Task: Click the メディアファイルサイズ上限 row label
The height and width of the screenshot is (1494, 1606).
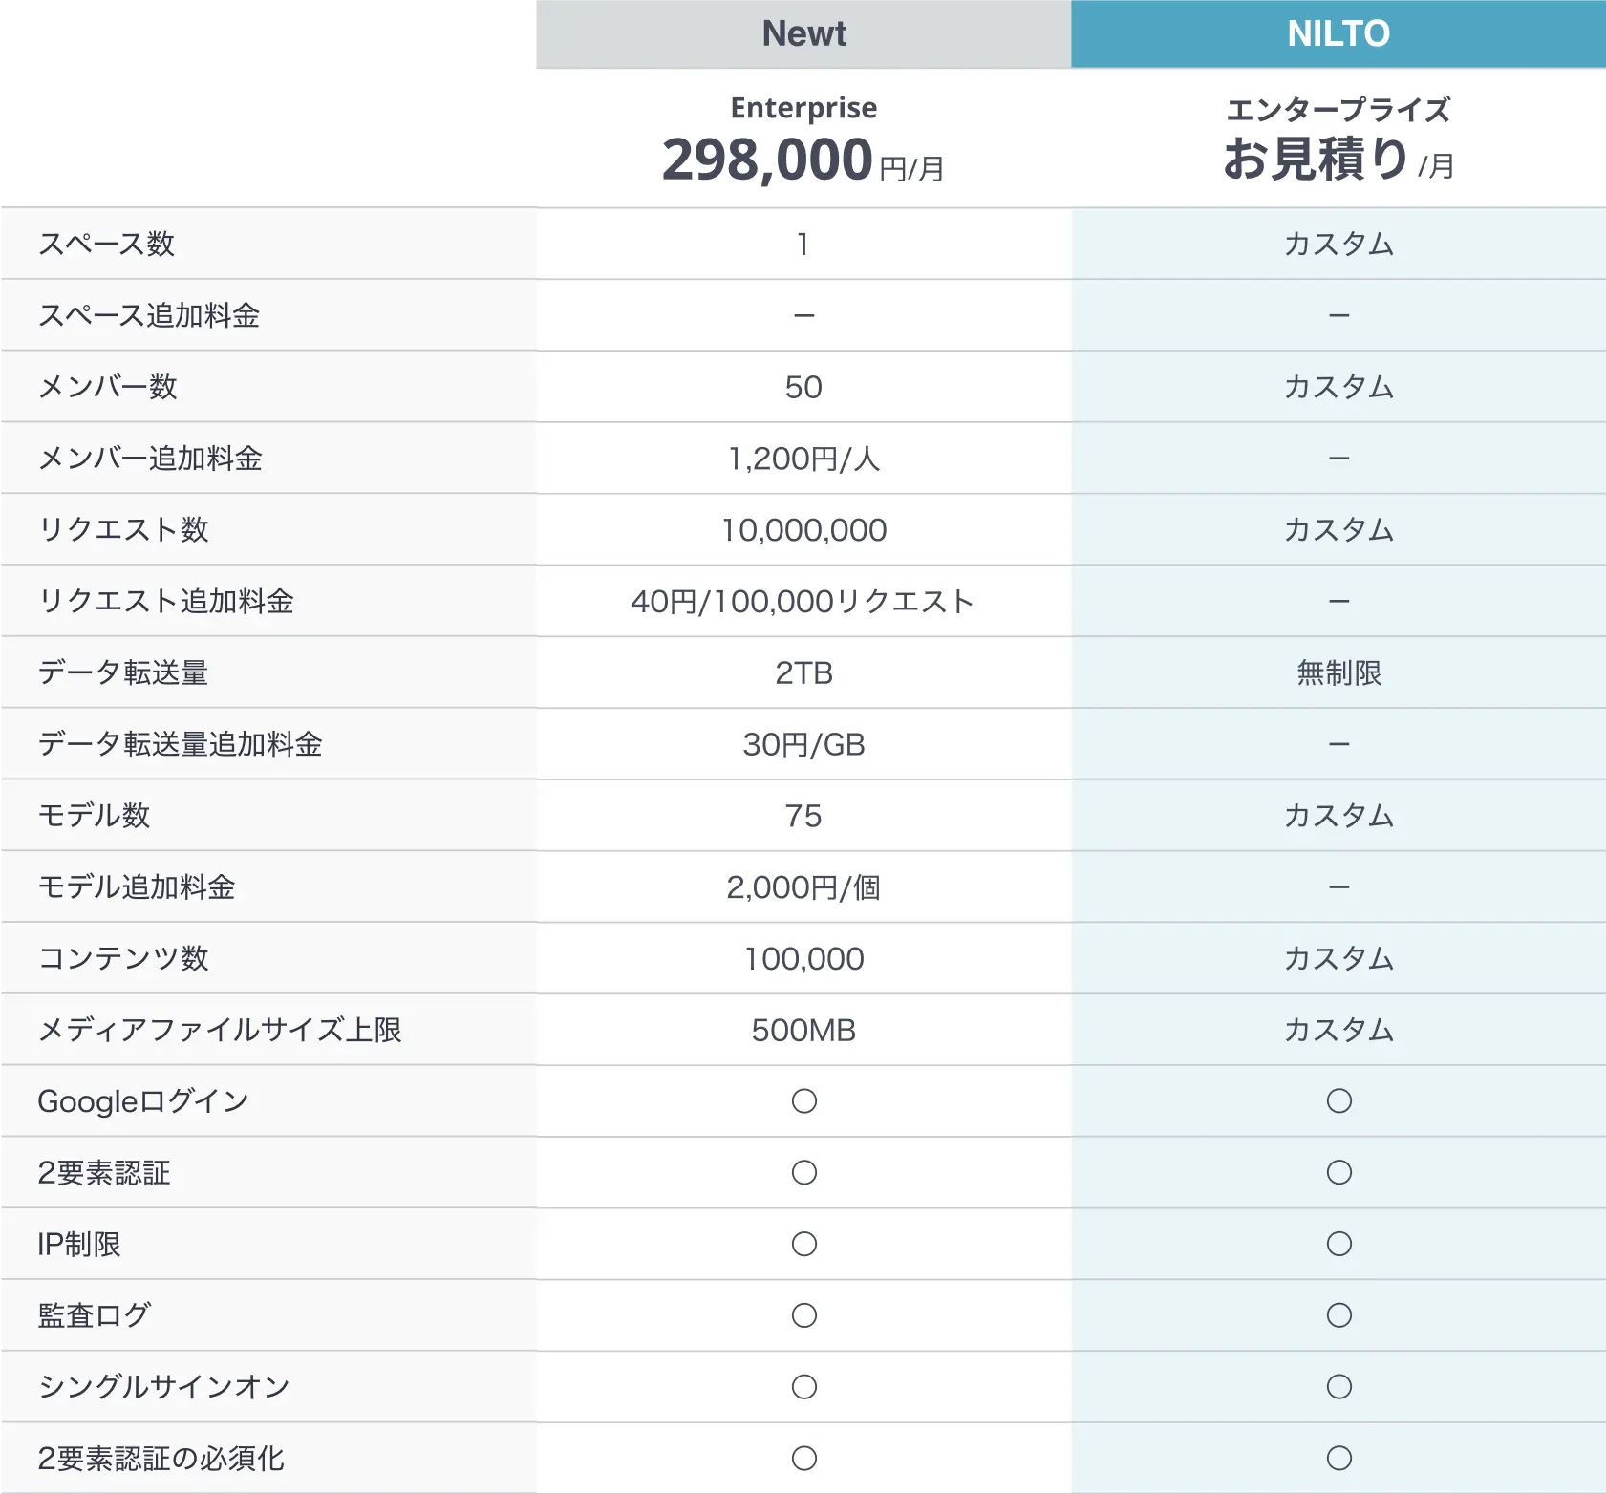Action: tap(220, 1030)
